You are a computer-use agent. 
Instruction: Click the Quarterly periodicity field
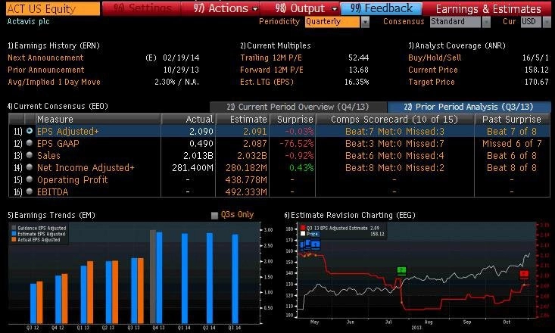(332, 22)
